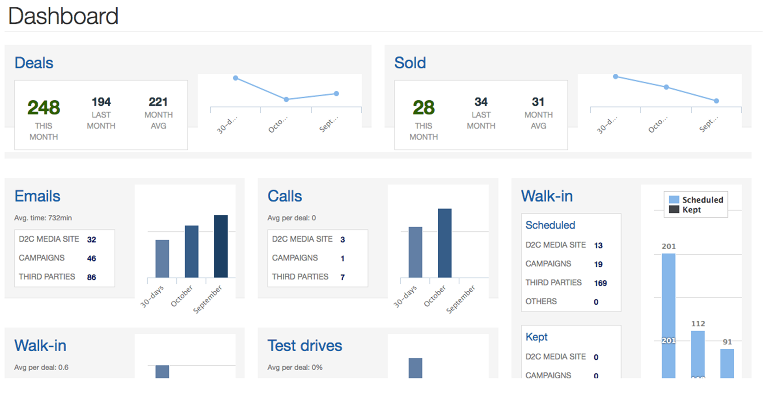Click the Third Parties count 169 under Scheduled
The width and height of the screenshot is (769, 394).
(x=600, y=283)
